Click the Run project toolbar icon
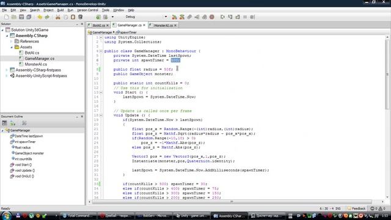This screenshot has width=391, height=220. tap(106, 17)
